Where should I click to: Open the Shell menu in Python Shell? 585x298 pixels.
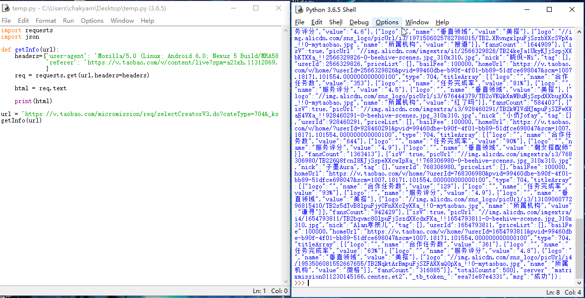click(336, 22)
